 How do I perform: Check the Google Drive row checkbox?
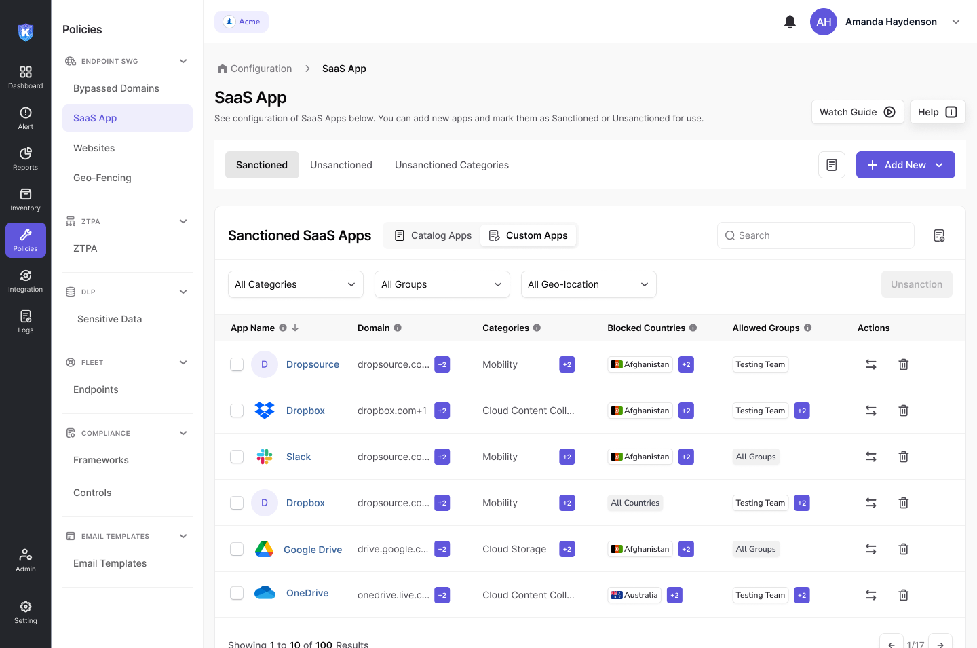[x=237, y=549]
